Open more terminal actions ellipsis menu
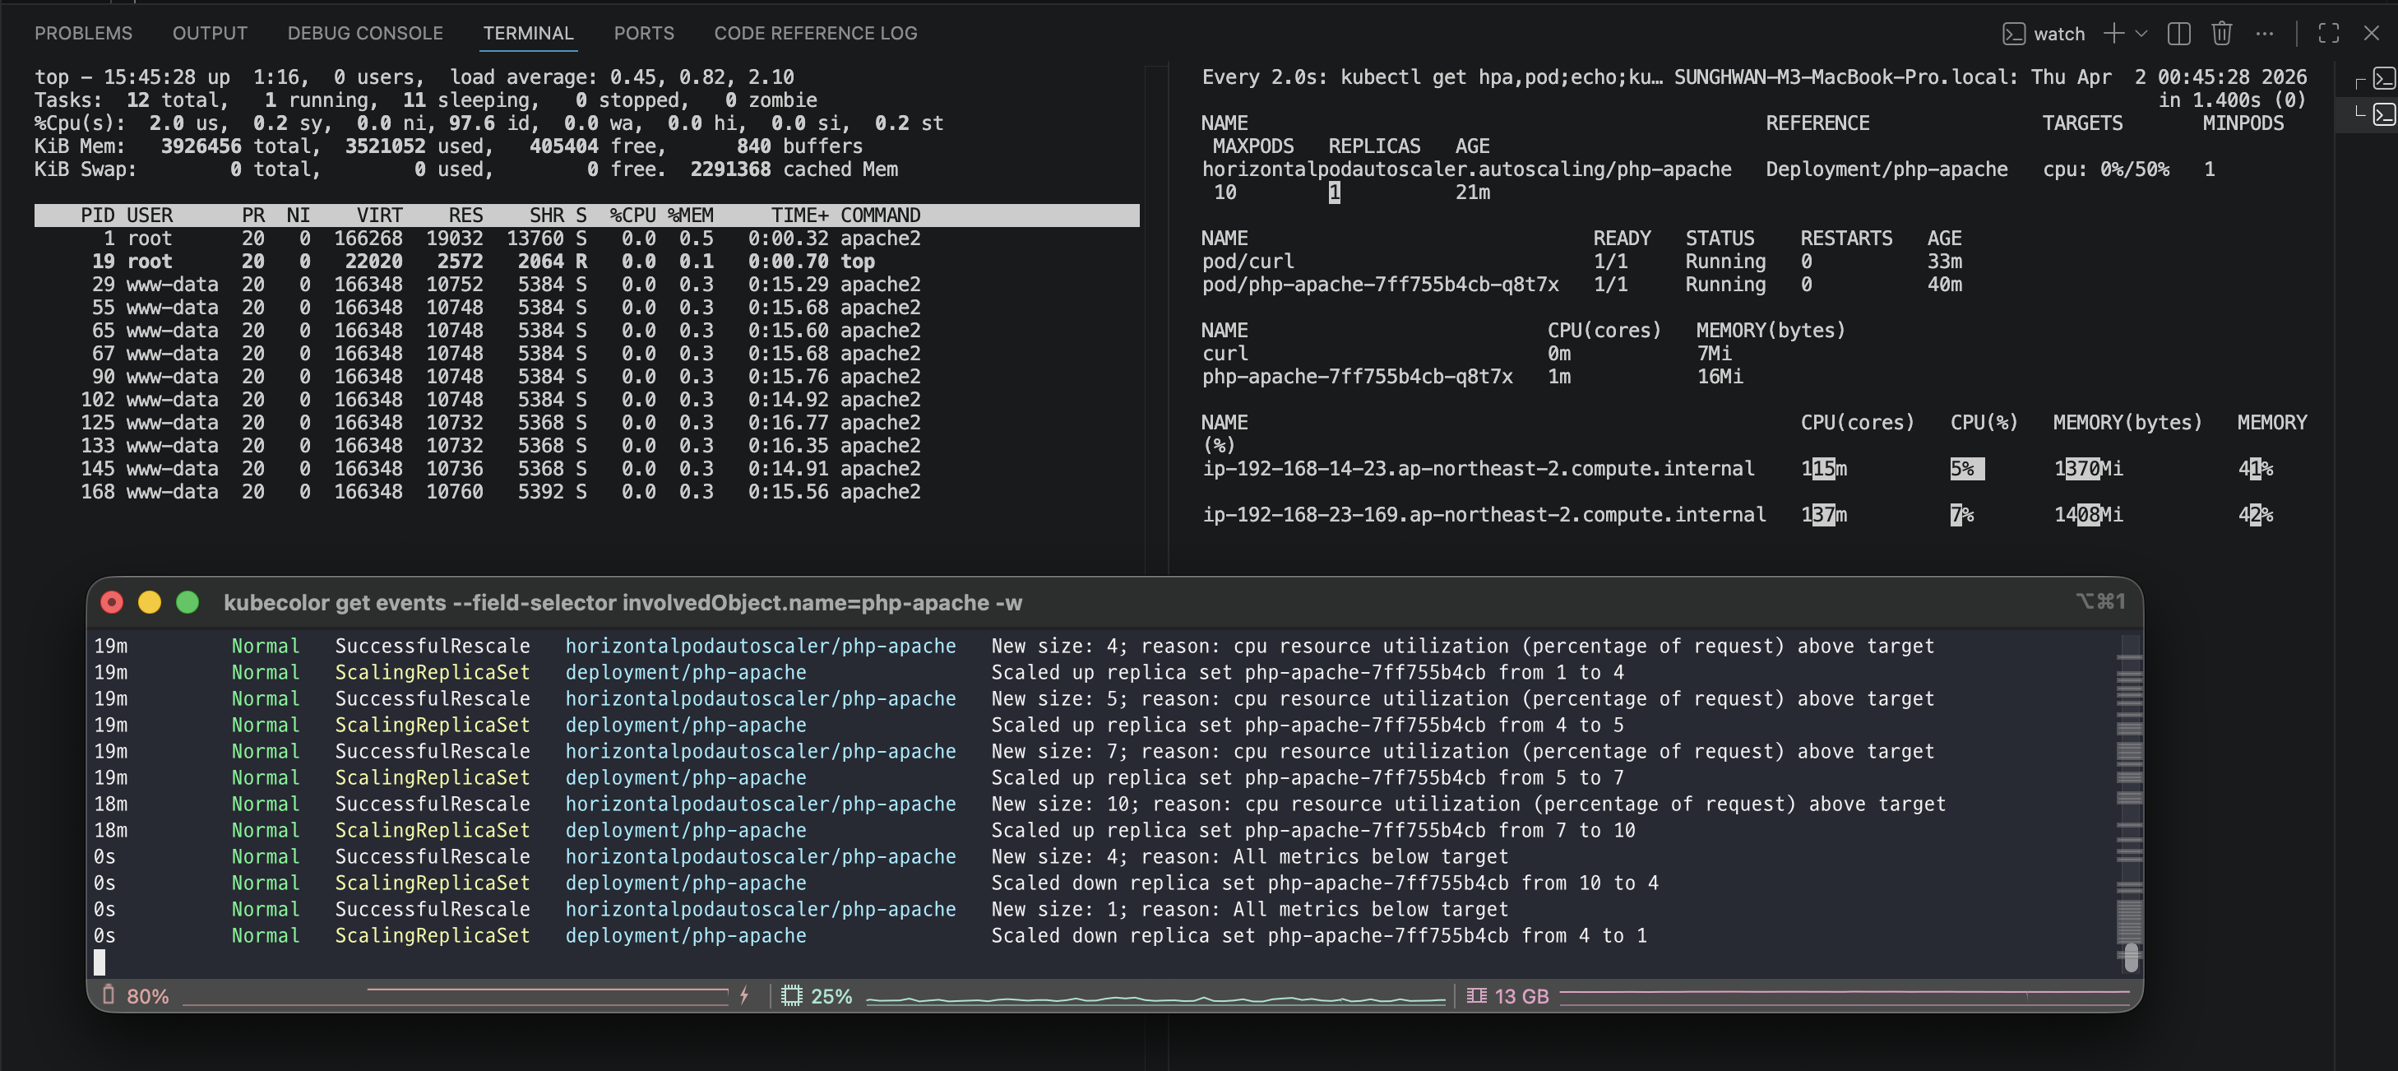Image resolution: width=2398 pixels, height=1071 pixels. 2265,34
